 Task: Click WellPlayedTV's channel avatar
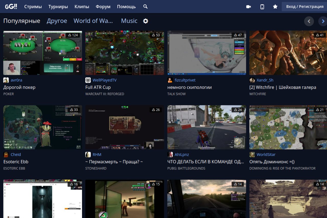[88, 80]
